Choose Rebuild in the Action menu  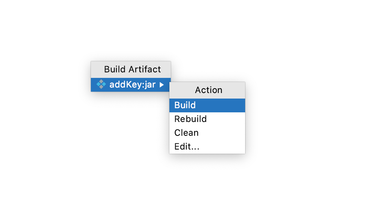tap(207, 119)
